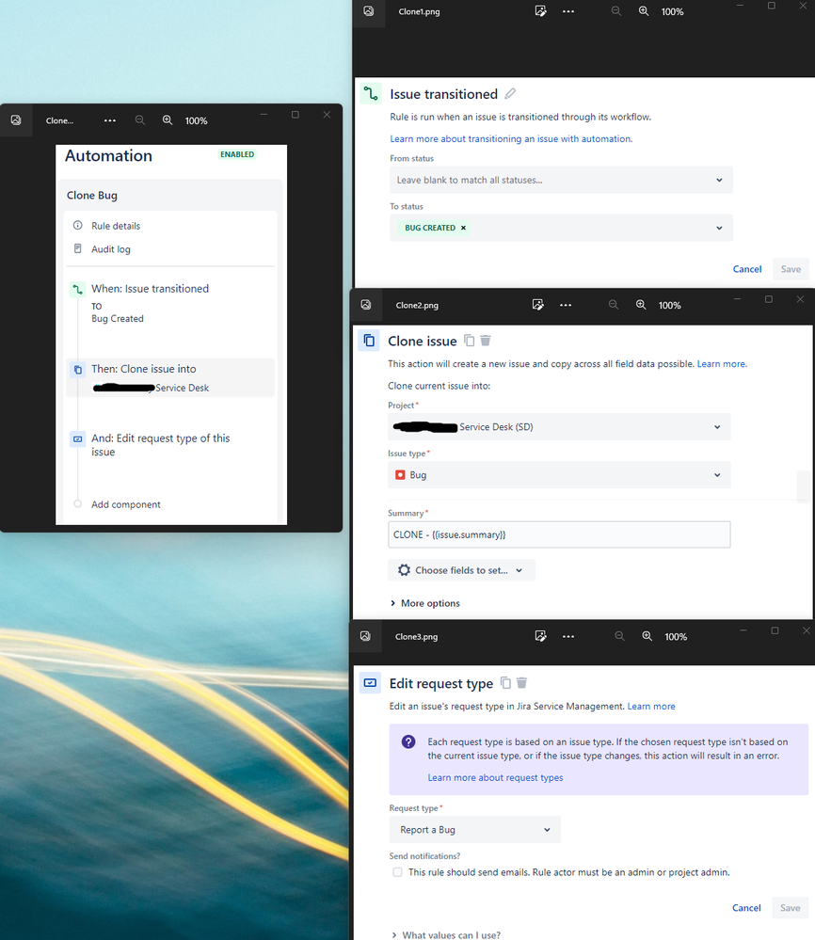This screenshot has height=940, width=815.
Task: Open the three-dot menu in Clone2.png window
Action: [566, 305]
